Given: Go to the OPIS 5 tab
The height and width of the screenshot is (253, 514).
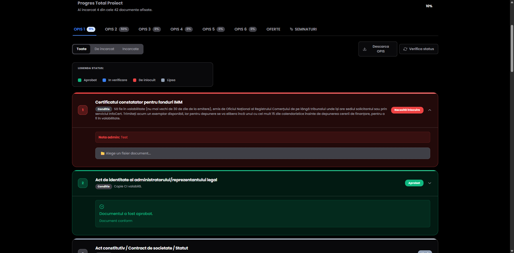Looking at the screenshot, I should [x=213, y=29].
